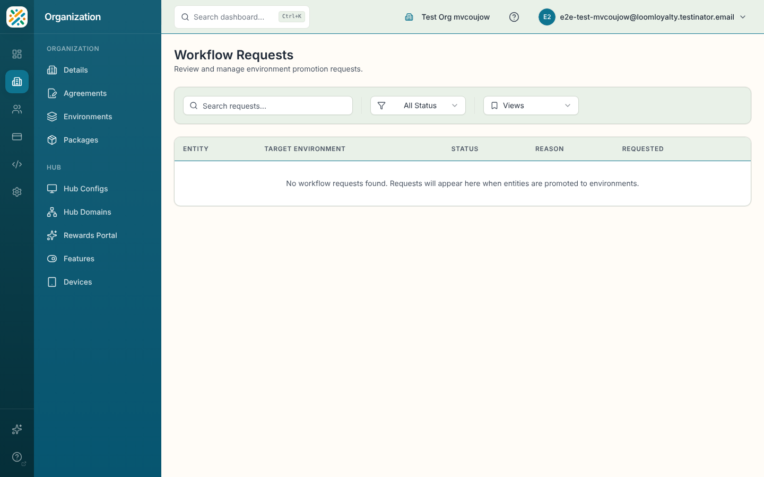Click the REQUESTED column header
The height and width of the screenshot is (477, 764).
coord(643,149)
